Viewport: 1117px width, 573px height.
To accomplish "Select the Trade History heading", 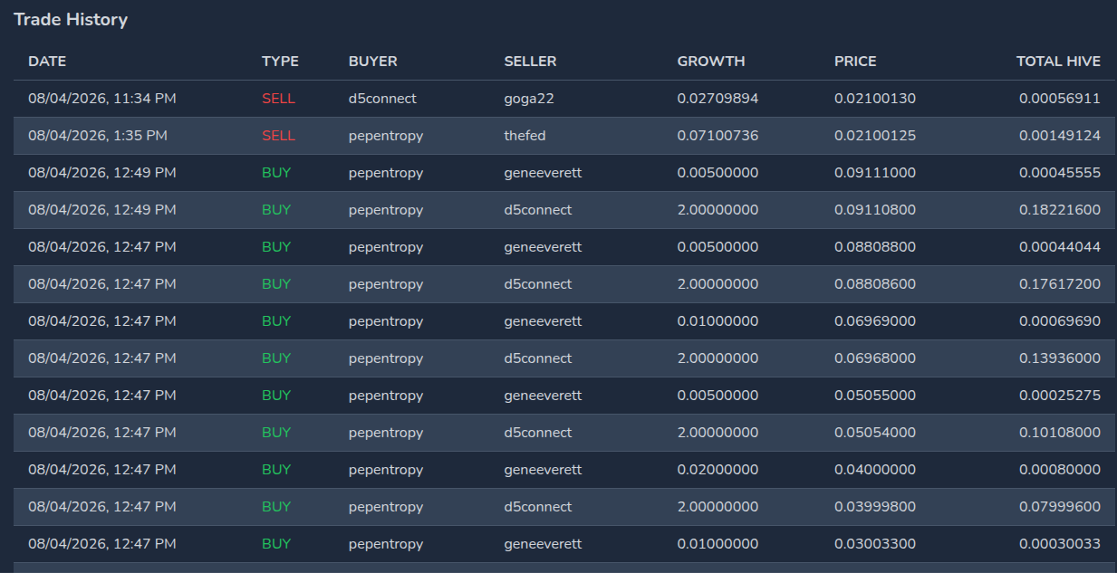I will (x=71, y=19).
